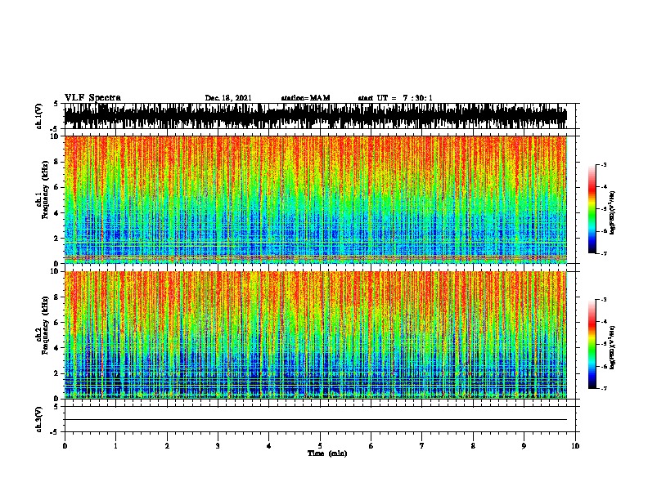Click the "Time (min)" x-axis label
648x500 pixels.
point(327,453)
